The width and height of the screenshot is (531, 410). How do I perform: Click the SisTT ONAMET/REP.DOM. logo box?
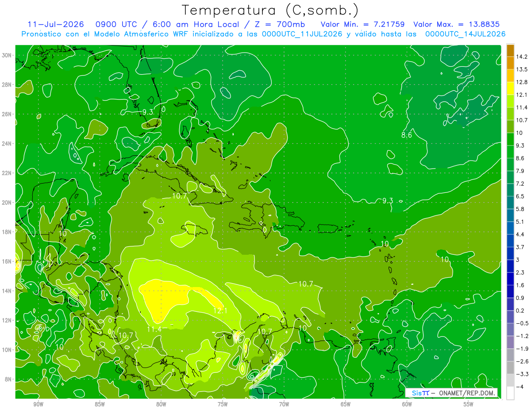click(x=451, y=393)
